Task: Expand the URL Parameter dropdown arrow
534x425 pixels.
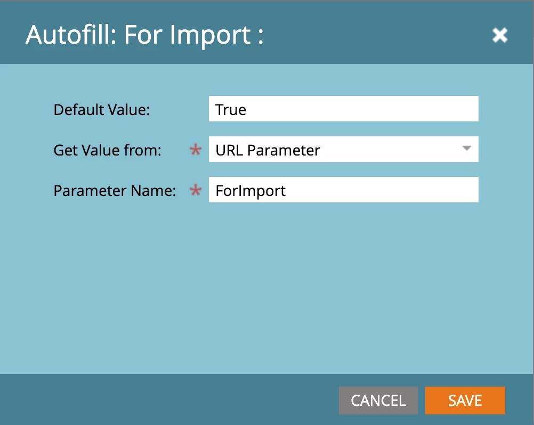Action: point(466,149)
